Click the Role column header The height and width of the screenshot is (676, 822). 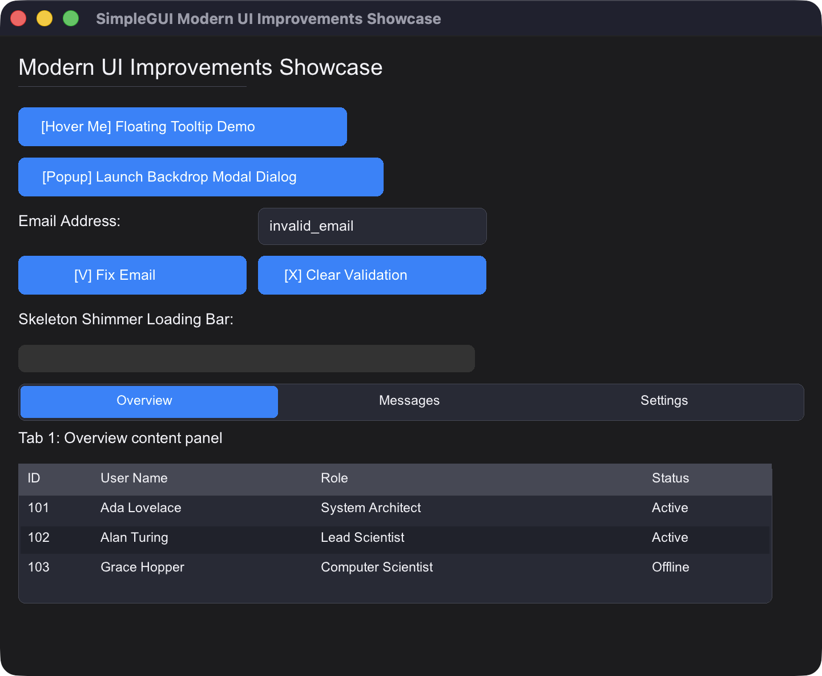[x=335, y=478]
